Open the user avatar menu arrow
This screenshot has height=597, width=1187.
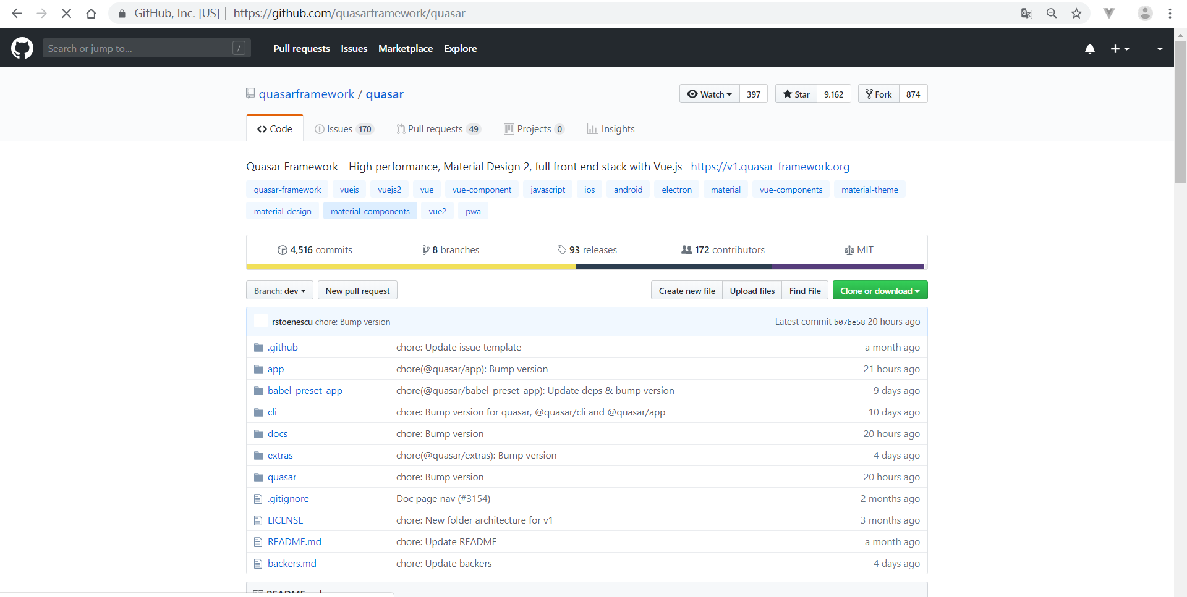click(x=1160, y=49)
